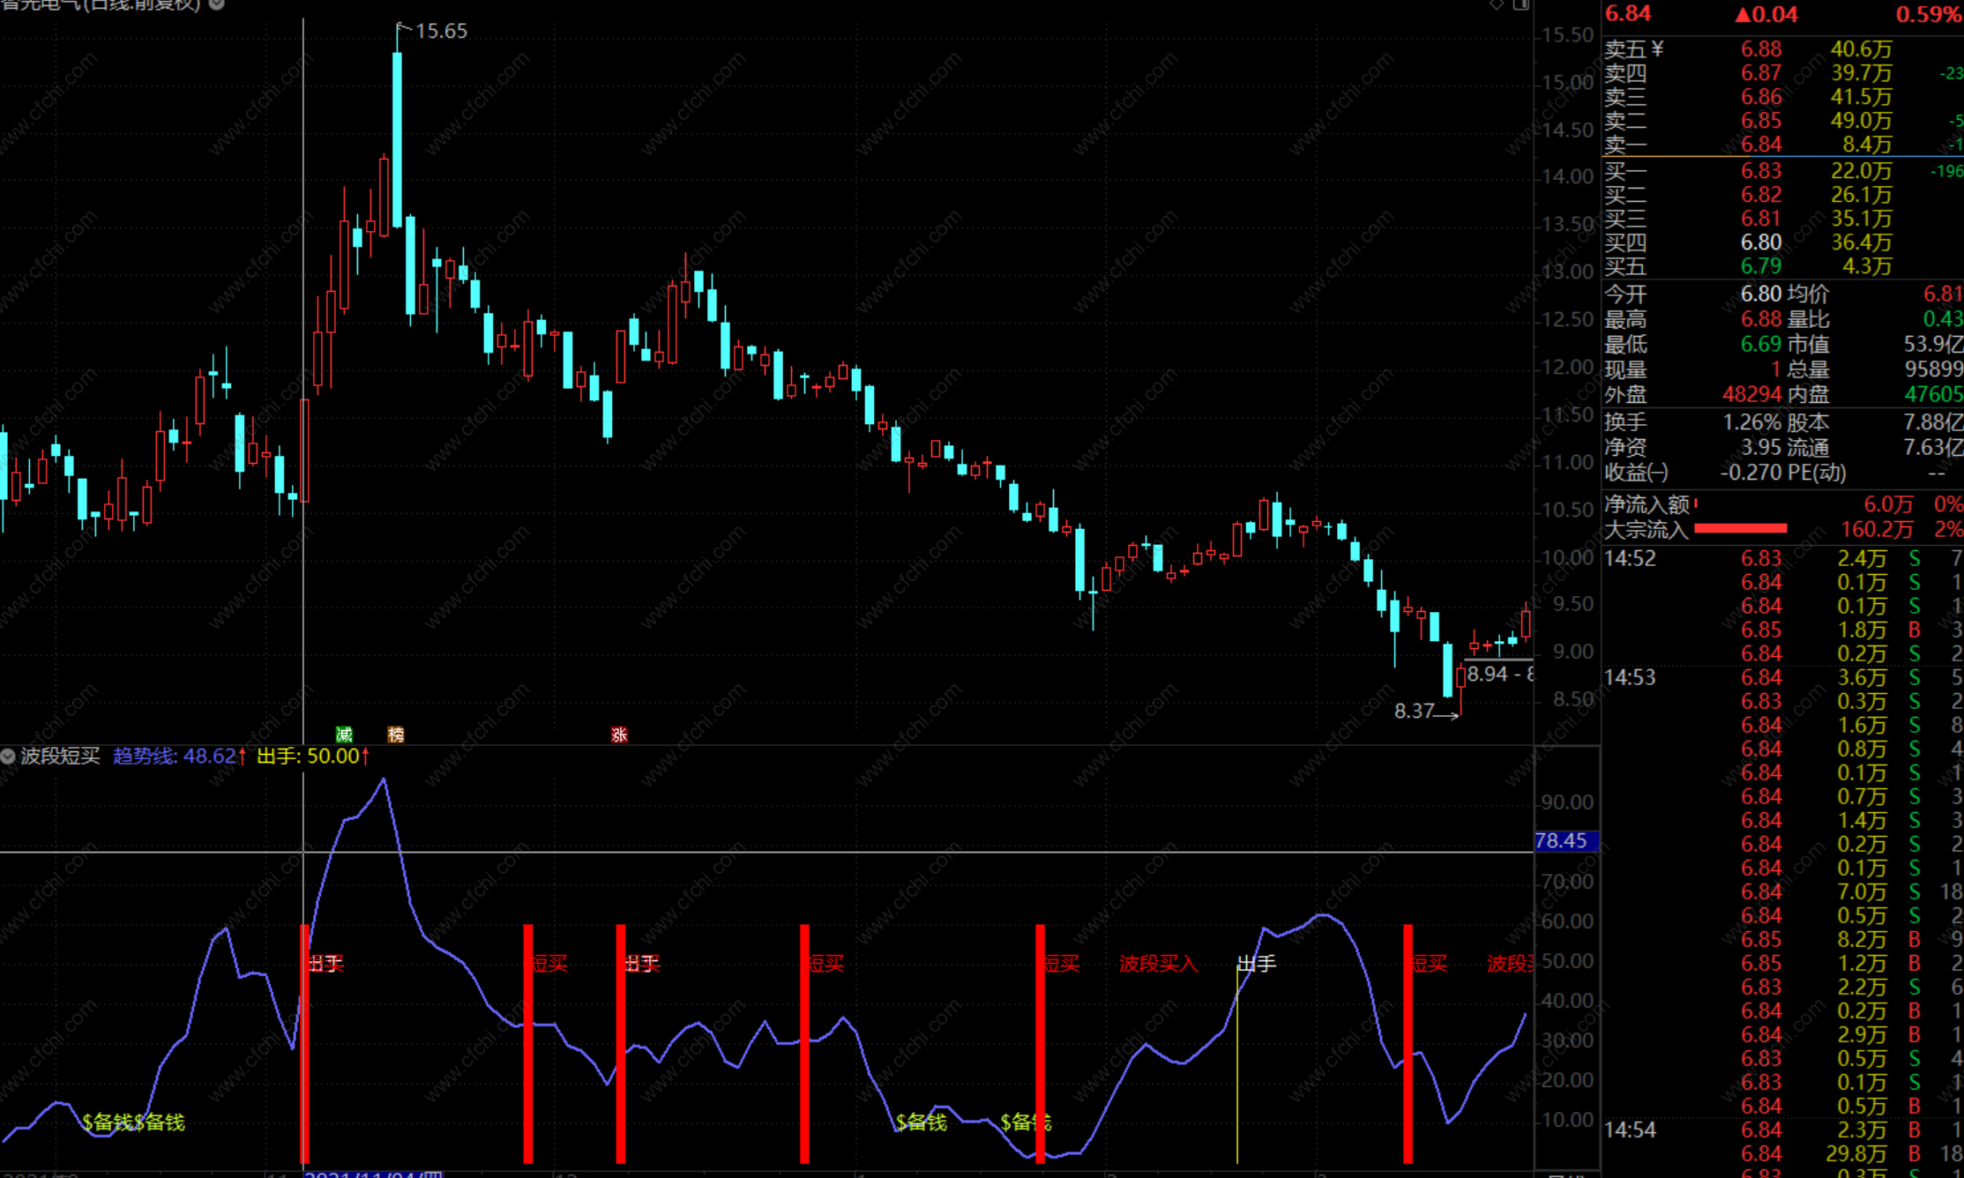Viewport: 1964px width, 1178px height.
Task: Click the 大宗流入 red progress bar
Action: (1740, 529)
